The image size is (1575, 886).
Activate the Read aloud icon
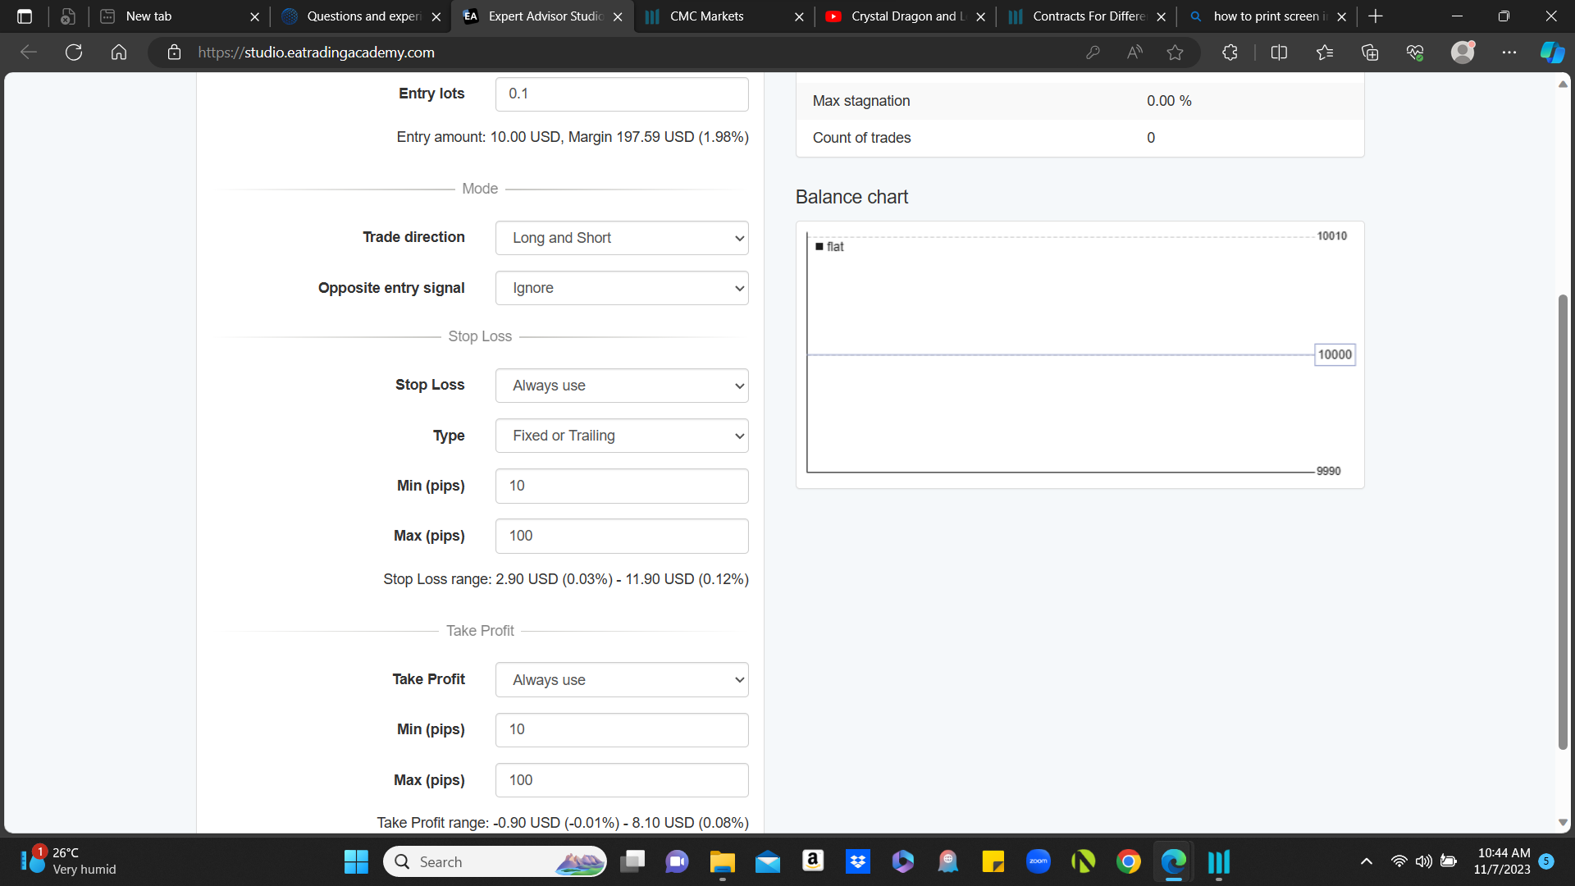pos(1134,53)
